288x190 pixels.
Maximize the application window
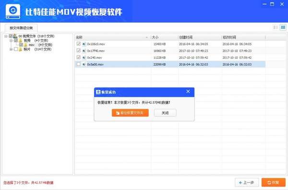272,4
